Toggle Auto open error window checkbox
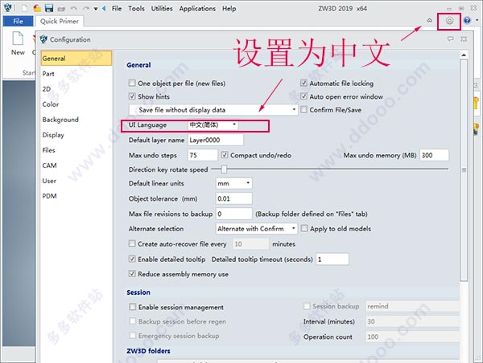This screenshot has width=483, height=363. pyautogui.click(x=303, y=96)
